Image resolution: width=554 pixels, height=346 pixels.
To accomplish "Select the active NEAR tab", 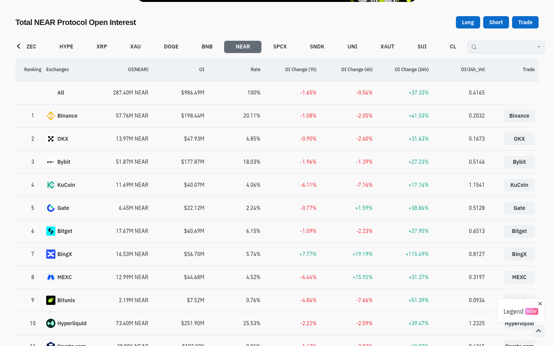I will point(243,47).
